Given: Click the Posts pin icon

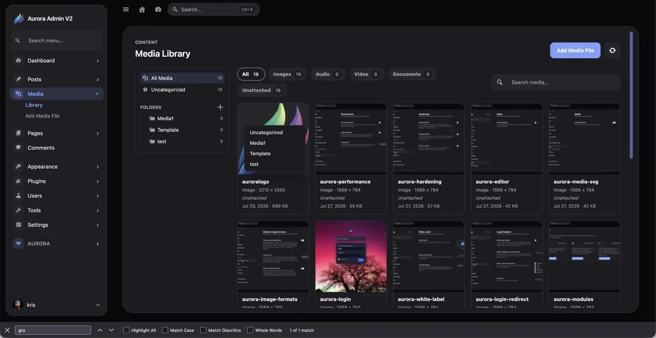Looking at the screenshot, I should 19,79.
